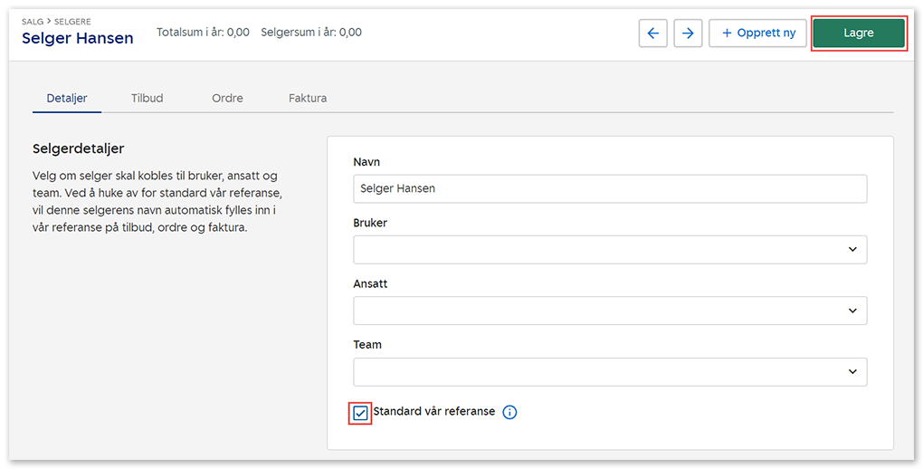This screenshot has width=923, height=469.
Task: Click the Opprett ny button
Action: [x=757, y=33]
